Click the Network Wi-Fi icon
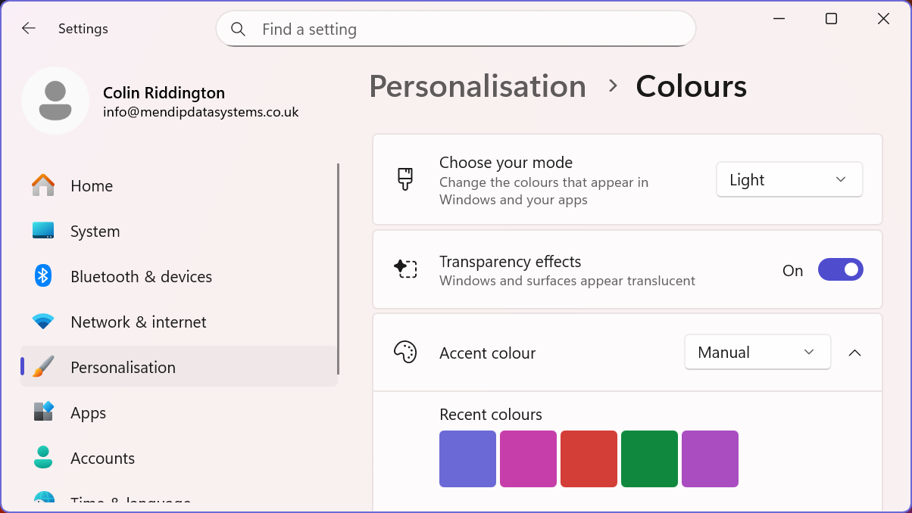The width and height of the screenshot is (912, 513). 43,322
